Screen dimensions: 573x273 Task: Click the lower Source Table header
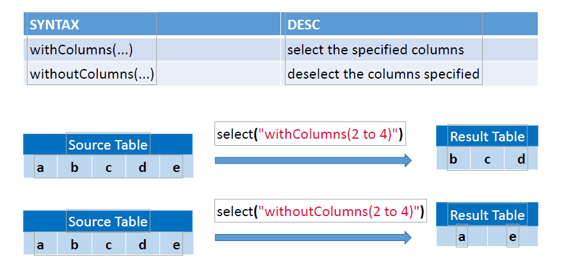point(108,221)
